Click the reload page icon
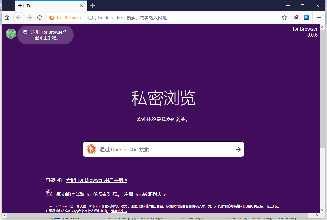The image size is (327, 220). click(40, 18)
